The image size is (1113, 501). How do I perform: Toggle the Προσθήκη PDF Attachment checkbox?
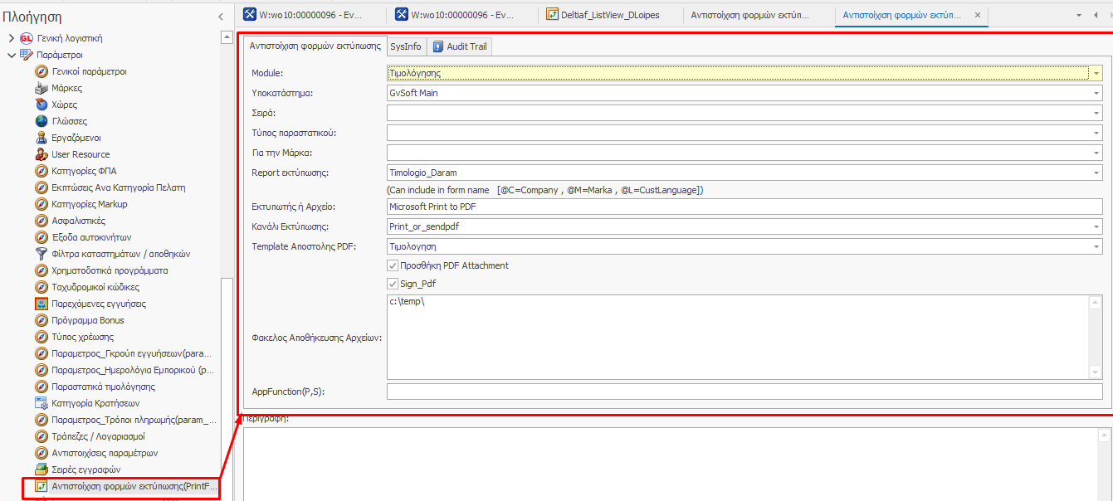[x=393, y=265]
